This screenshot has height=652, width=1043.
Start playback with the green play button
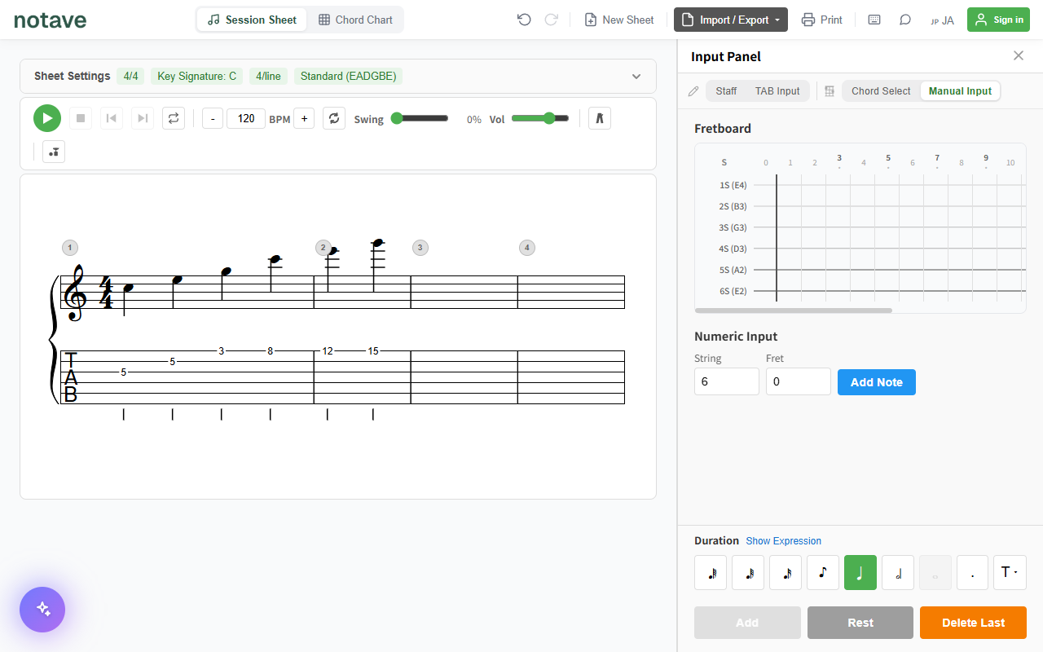coord(47,118)
